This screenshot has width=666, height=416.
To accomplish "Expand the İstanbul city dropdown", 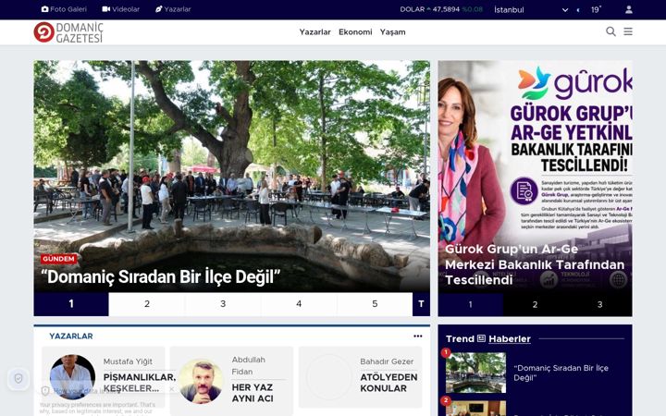I will pyautogui.click(x=531, y=10).
